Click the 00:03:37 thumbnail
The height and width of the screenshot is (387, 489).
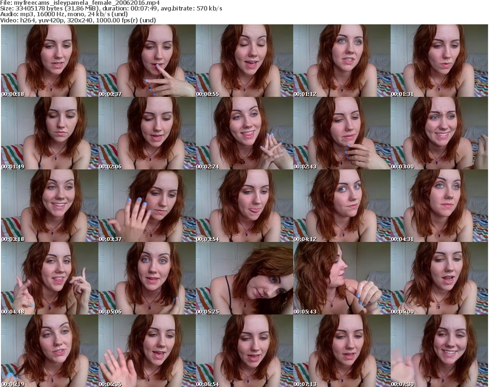[147, 206]
